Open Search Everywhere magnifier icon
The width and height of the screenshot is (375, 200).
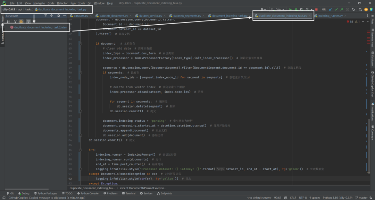pos(360,10)
